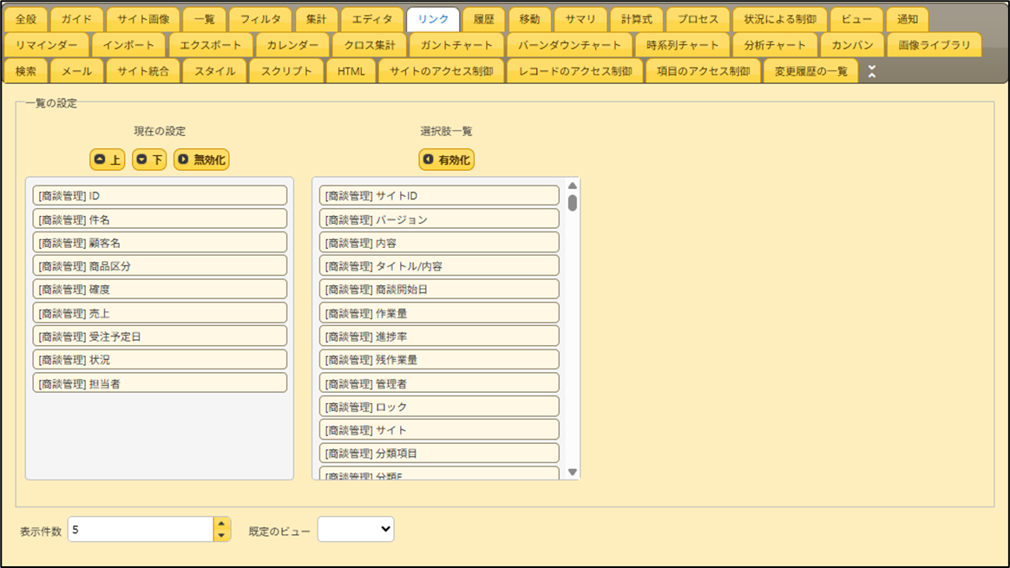Click scroll down arrow in 選択肢一覧

(572, 472)
